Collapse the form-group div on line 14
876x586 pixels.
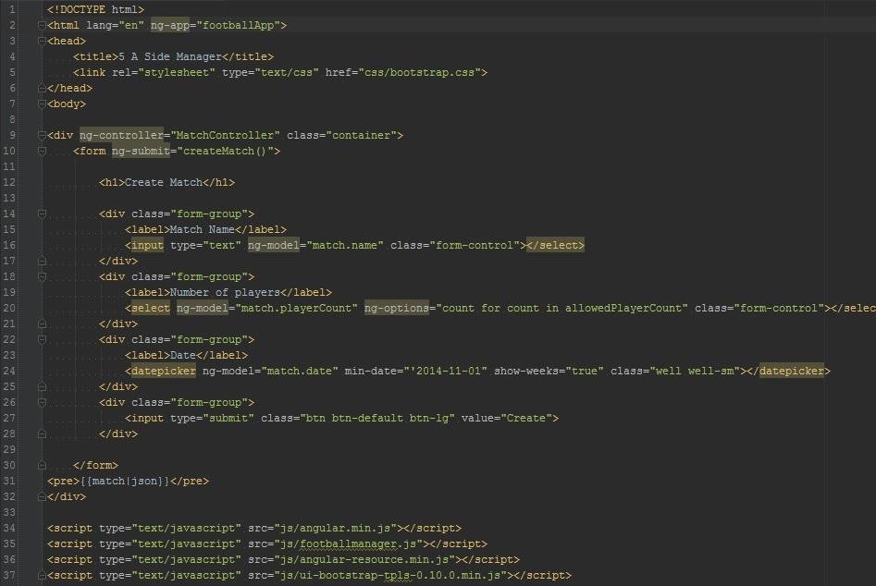click(42, 214)
